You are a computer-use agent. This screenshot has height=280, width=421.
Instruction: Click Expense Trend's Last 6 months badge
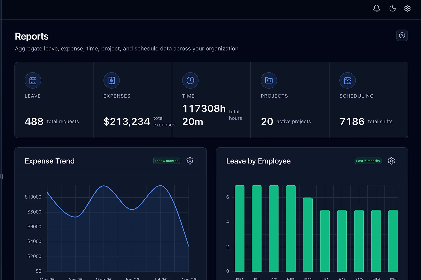[166, 161]
